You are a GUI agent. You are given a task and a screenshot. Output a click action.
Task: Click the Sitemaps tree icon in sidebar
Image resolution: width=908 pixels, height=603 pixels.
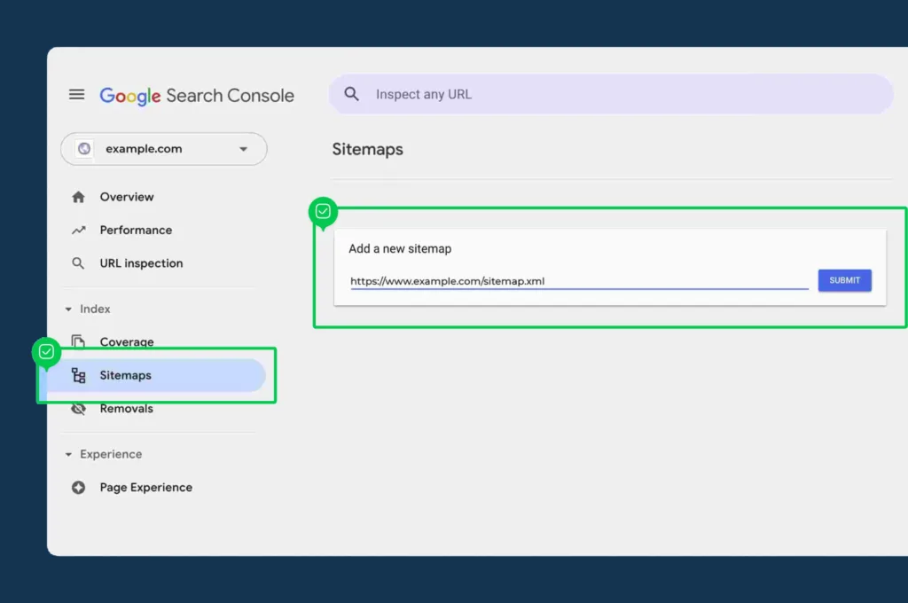[x=78, y=376]
